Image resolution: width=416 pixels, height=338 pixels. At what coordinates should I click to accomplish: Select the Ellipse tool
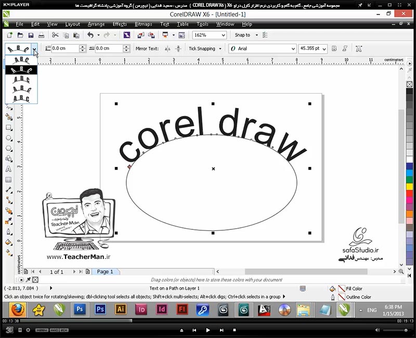click(x=9, y=138)
